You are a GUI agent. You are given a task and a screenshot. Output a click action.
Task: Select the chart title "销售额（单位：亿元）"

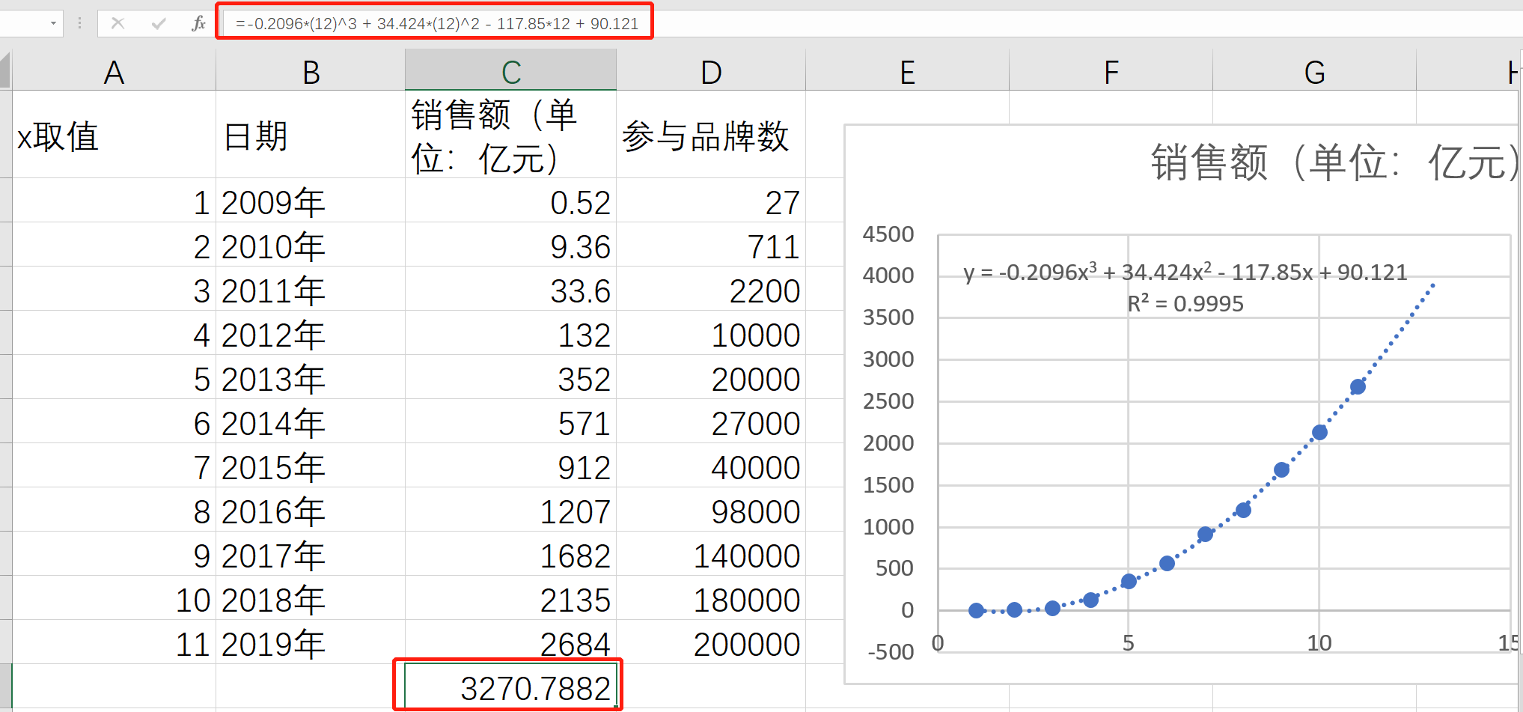coord(1336,162)
